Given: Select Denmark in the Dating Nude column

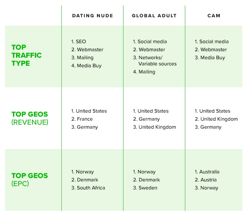Looking at the screenshot, I should click(87, 180).
